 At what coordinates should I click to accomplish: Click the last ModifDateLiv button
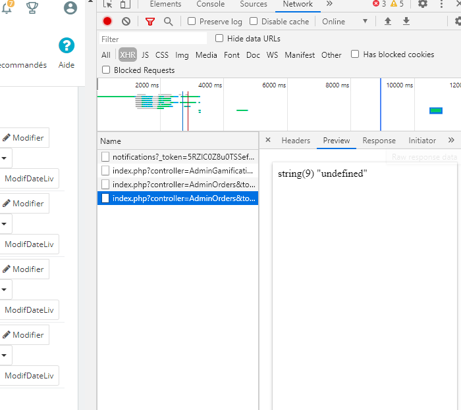[29, 375]
